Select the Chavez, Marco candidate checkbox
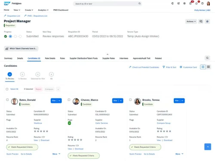The image size is (215, 161). coord(69,100)
